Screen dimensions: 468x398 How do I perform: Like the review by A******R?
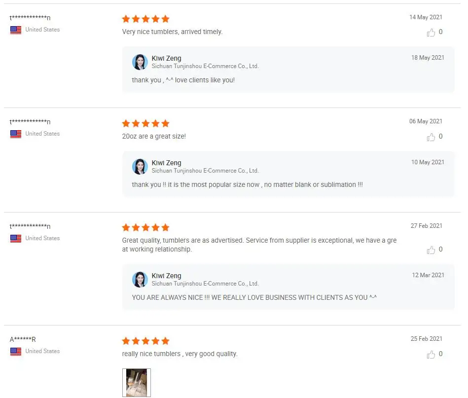(431, 355)
